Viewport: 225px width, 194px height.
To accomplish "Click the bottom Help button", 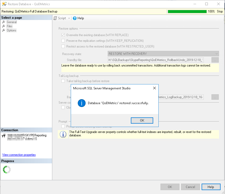I will click(x=211, y=187).
